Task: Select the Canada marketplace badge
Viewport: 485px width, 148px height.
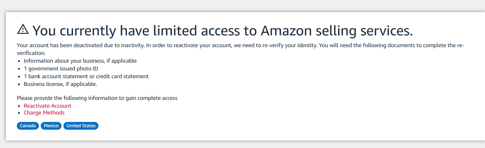Action: click(28, 126)
